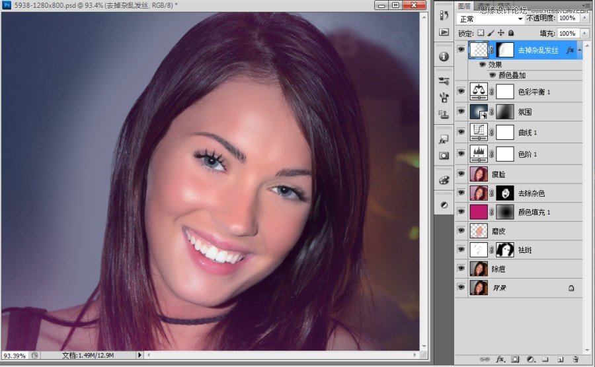Click layers panel scroll down arrow
This screenshot has width=595, height=367.
point(588,350)
